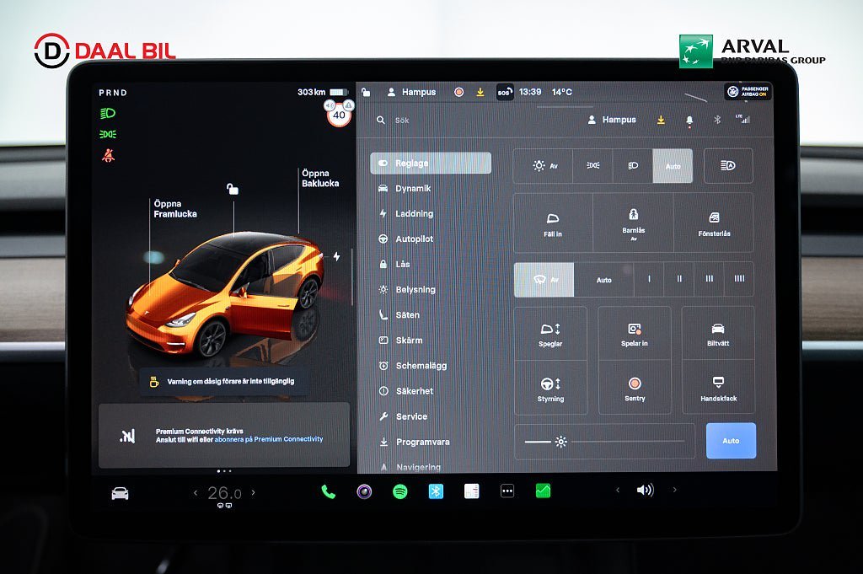This screenshot has width=863, height=574.
Task: Open the dashcam camera app icon
Action: pyautogui.click(x=364, y=491)
